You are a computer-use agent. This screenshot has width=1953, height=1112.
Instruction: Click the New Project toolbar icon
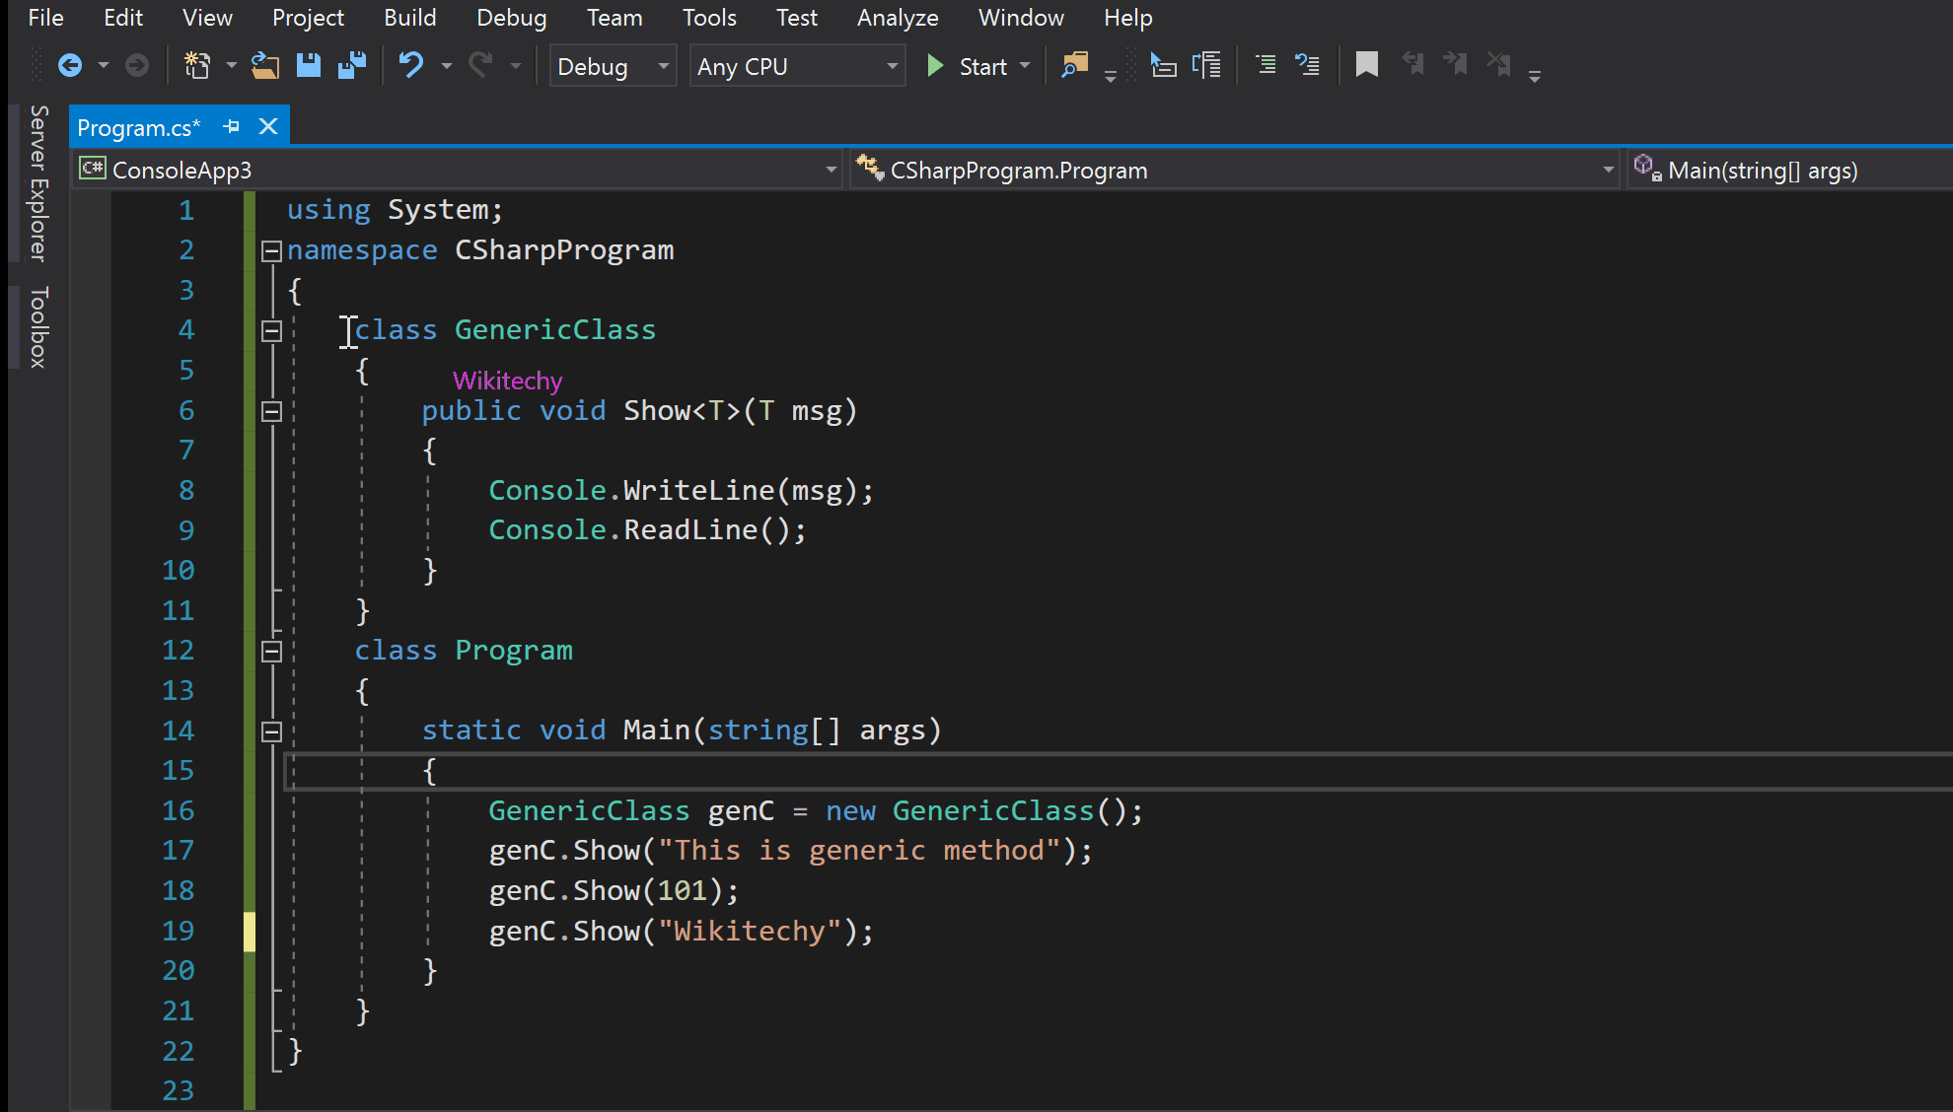tap(197, 66)
